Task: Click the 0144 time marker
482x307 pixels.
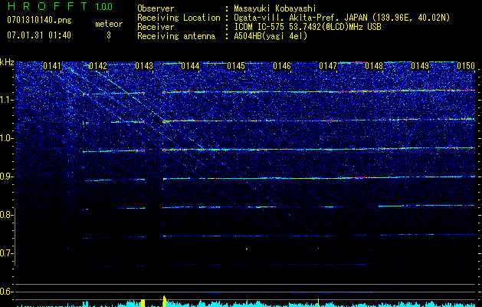Action: (190, 66)
